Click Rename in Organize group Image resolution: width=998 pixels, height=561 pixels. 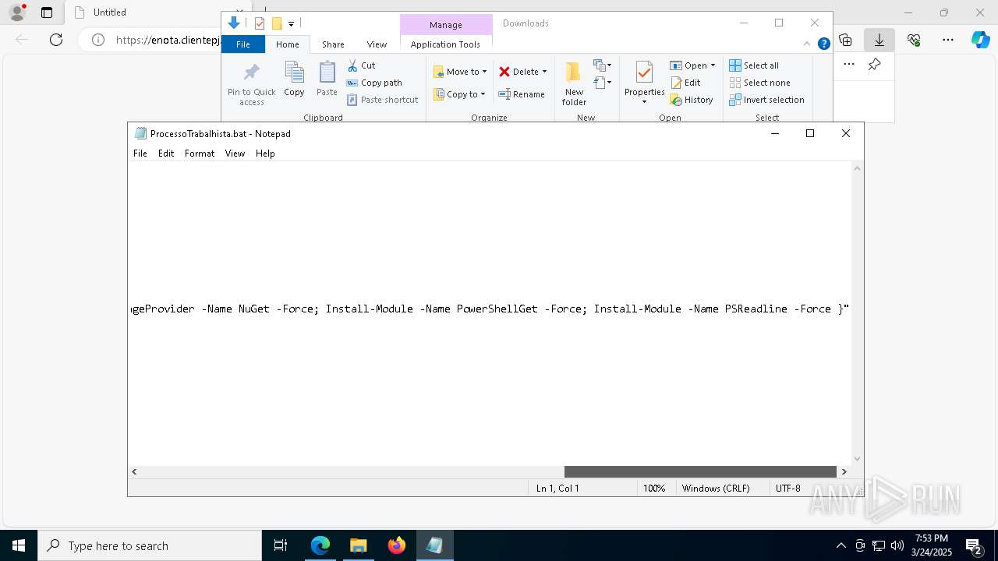(522, 94)
